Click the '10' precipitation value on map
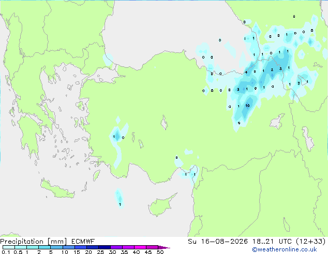Image resolution: width=328 pixels, height=254 pixels. [247, 105]
